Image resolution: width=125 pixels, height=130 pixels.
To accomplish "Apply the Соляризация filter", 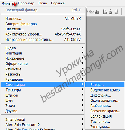I will pos(105,116).
